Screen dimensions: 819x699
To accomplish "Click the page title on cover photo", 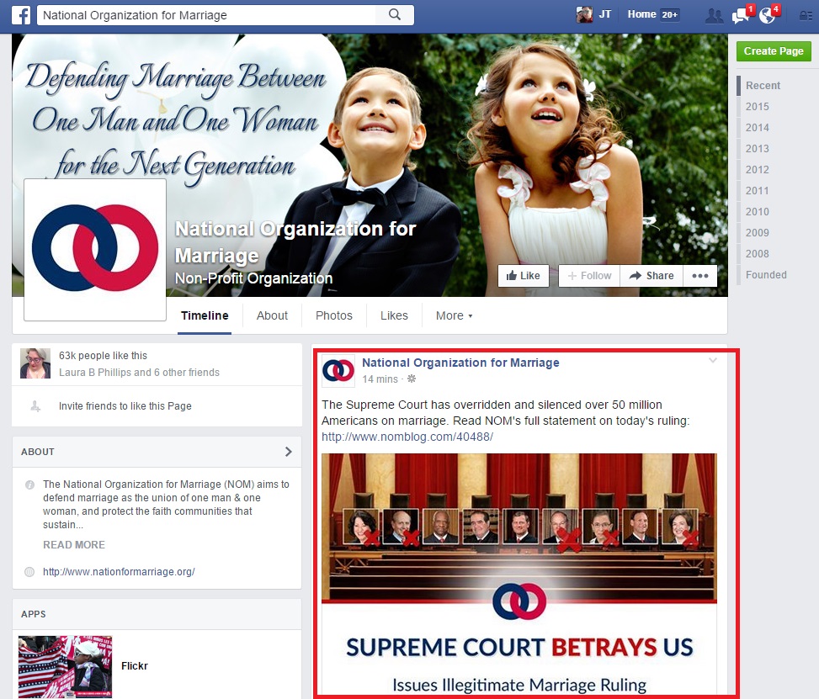I will [x=295, y=241].
